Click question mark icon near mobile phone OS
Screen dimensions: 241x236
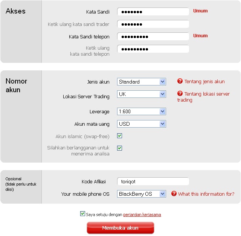tap(174, 193)
